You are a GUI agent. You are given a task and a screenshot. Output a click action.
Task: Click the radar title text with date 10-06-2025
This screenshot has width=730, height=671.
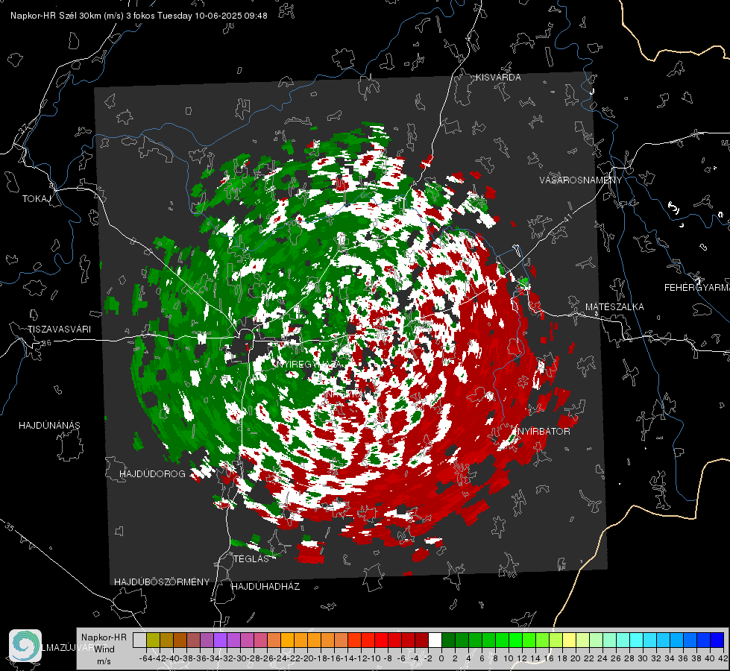[x=139, y=16]
